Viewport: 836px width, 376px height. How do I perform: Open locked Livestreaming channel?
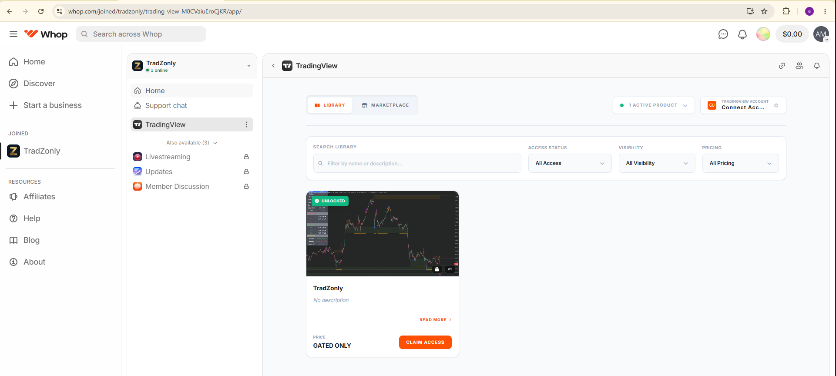[192, 157]
